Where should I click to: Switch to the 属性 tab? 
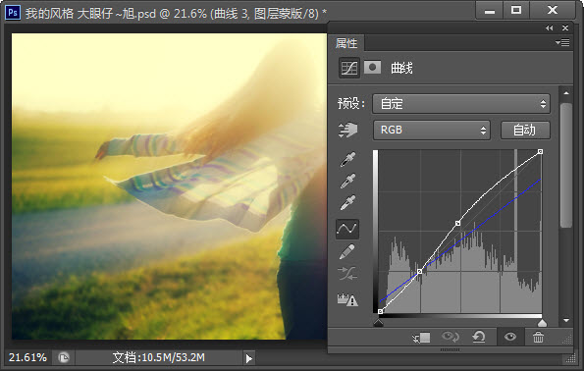[346, 43]
